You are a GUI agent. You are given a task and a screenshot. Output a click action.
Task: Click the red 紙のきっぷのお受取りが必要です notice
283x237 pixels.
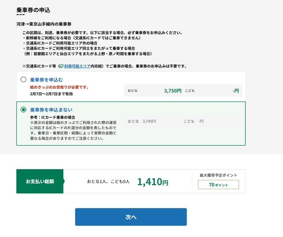point(59,87)
